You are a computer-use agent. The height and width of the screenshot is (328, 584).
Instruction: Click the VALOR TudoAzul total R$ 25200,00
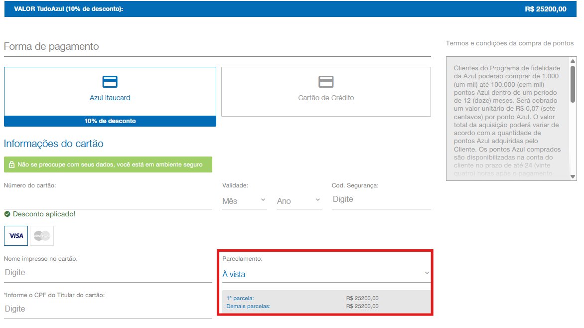[546, 9]
